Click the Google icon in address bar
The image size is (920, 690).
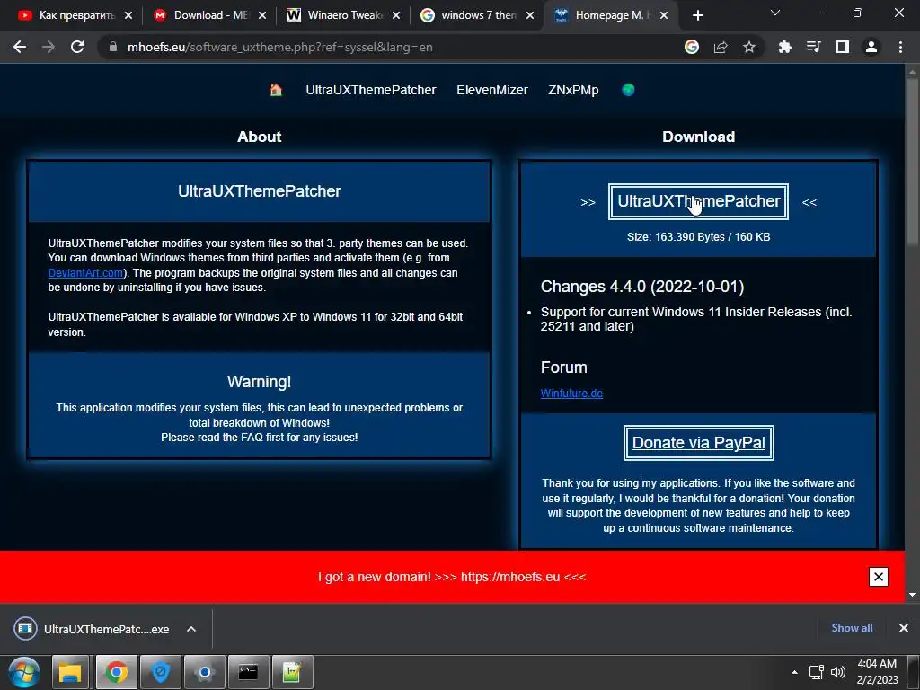pyautogui.click(x=692, y=47)
